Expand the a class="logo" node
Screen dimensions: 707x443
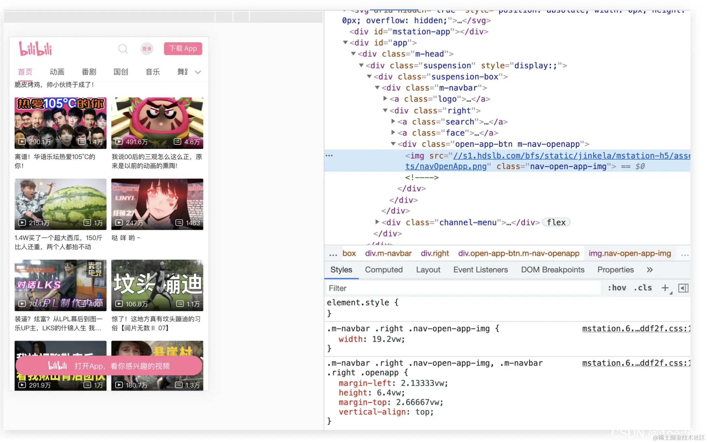coord(385,99)
